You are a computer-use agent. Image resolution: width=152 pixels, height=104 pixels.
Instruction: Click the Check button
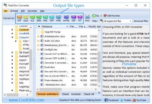(x=66, y=94)
